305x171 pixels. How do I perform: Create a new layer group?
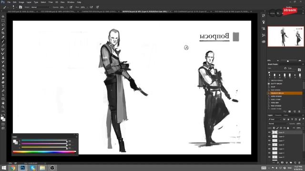coord(291,162)
